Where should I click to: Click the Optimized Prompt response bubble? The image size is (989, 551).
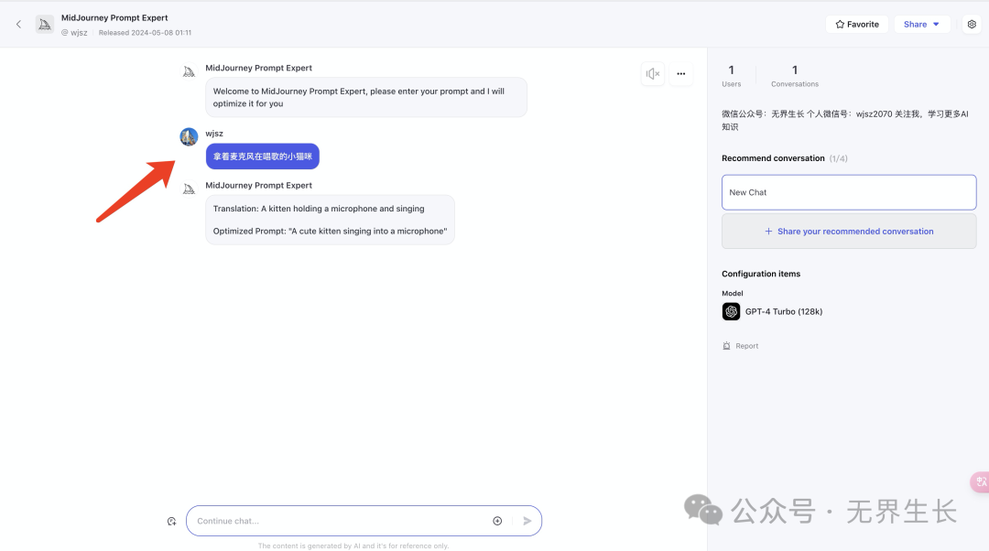pos(330,220)
